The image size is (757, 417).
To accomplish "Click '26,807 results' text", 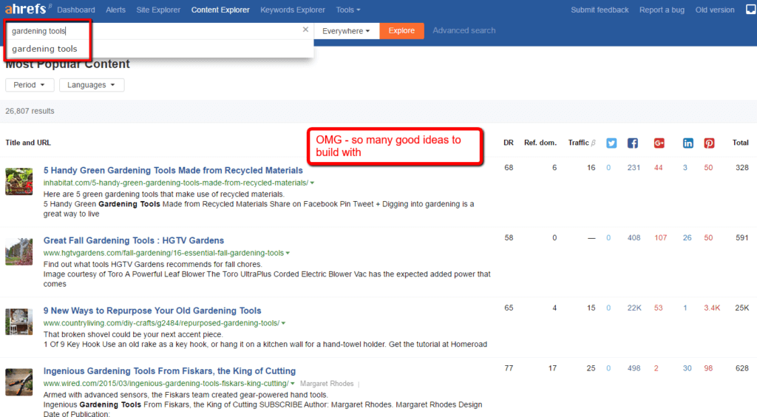I will [x=30, y=111].
